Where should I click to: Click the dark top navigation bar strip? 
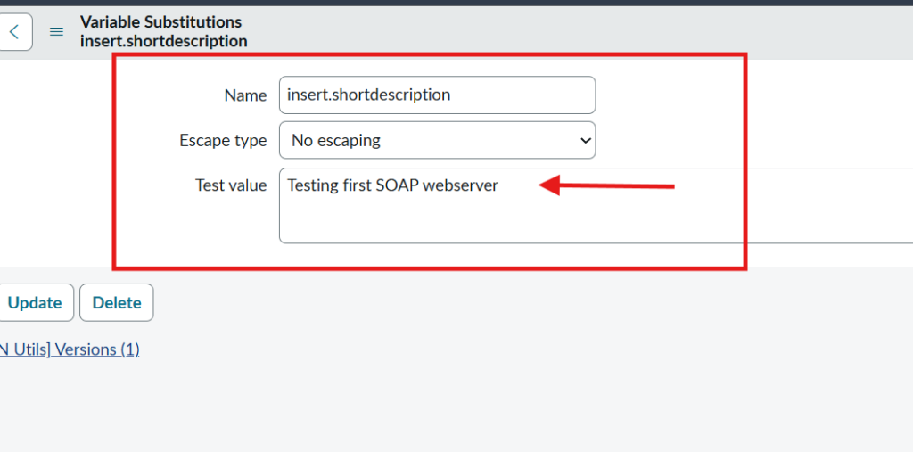pos(456,3)
